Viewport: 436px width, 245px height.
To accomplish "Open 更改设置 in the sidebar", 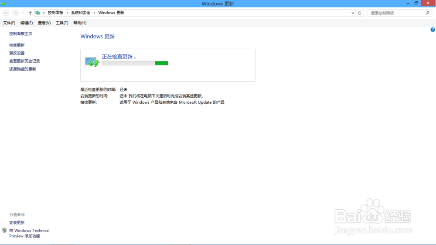I will pyautogui.click(x=17, y=53).
